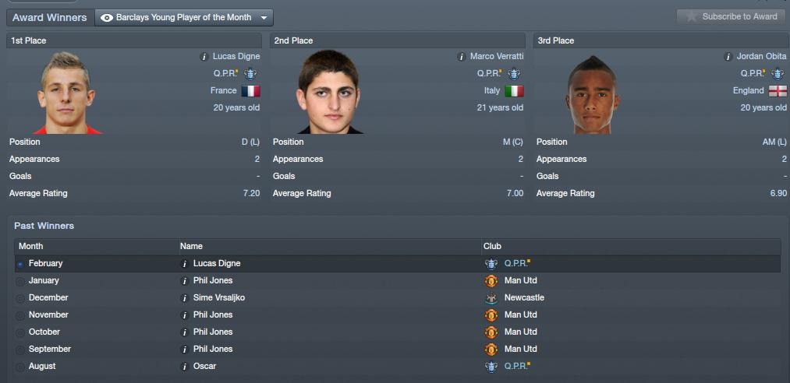Click info icon next to Sime Vrsaljko
790x383 pixels.
(184, 299)
